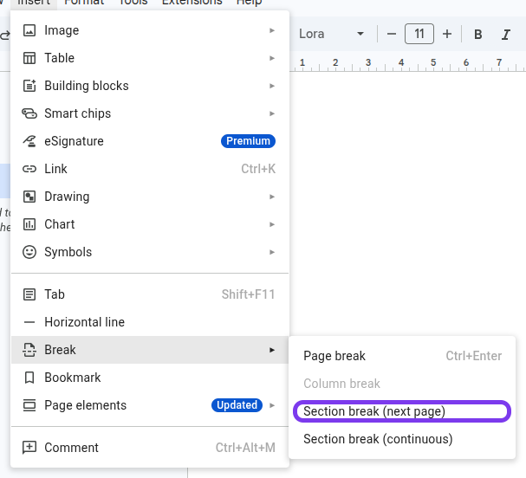
Task: Expand the Break submenu arrow
Action: pyautogui.click(x=272, y=350)
